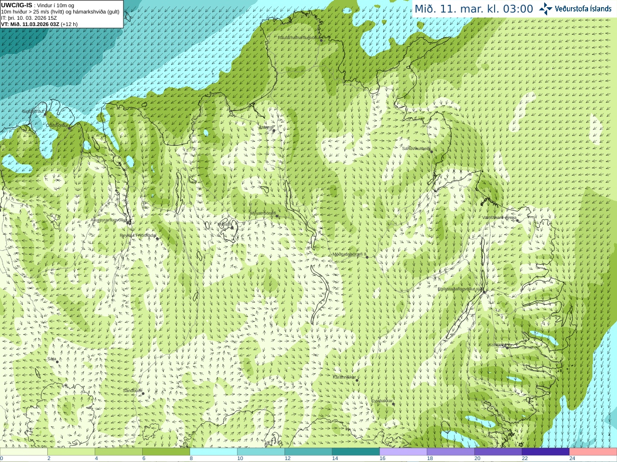This screenshot has height=462, width=617.
Task: Click the Mývatnsöræfi station label
Action: point(263,213)
